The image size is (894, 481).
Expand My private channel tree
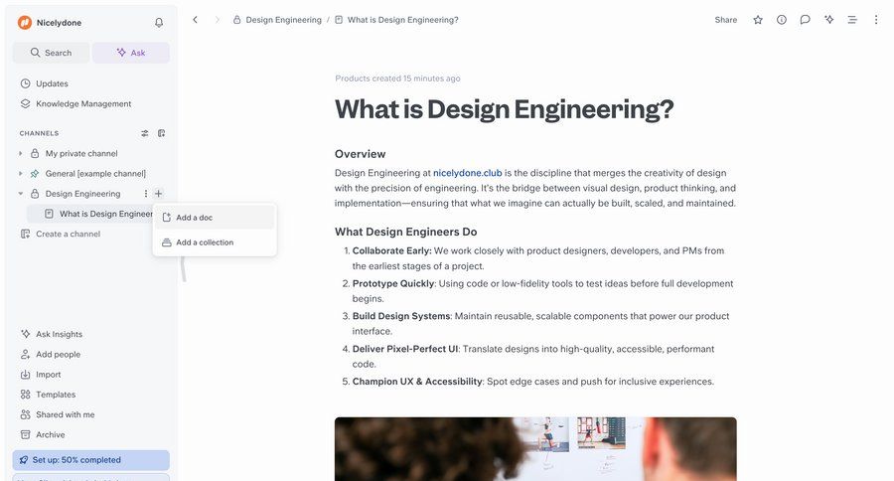point(21,154)
